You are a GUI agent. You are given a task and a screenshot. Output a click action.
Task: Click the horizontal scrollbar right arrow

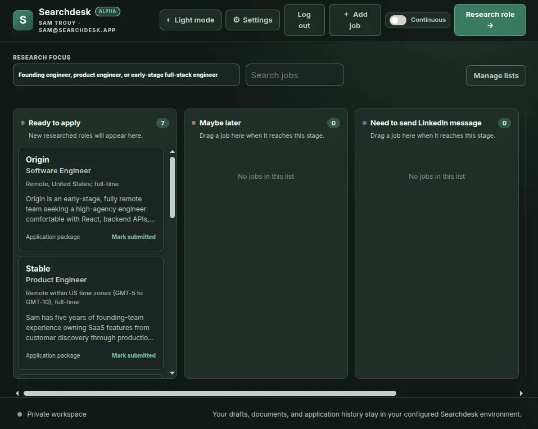coord(521,394)
